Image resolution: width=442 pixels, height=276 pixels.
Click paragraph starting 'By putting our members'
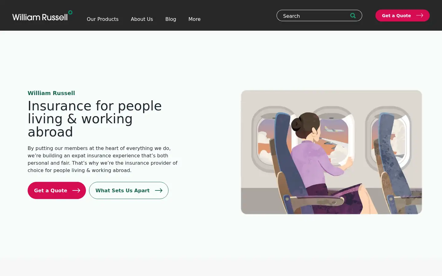103,159
